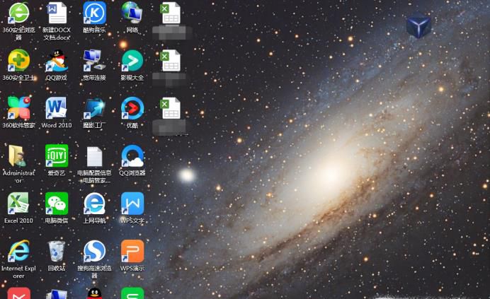The width and height of the screenshot is (490, 299).
Task: Select the 360软件管家 icon
Action: point(18,108)
